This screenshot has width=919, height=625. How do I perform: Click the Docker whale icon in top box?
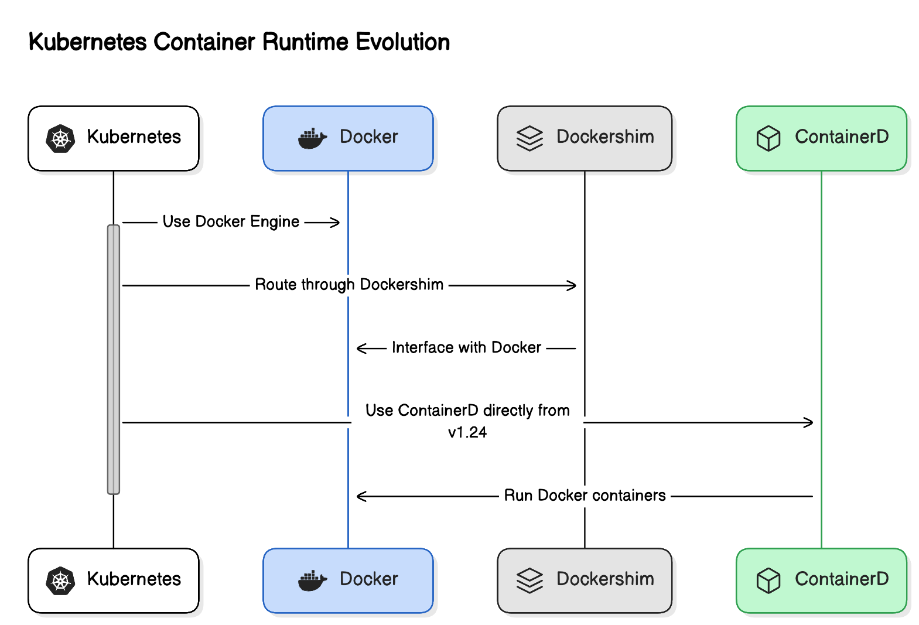click(312, 139)
